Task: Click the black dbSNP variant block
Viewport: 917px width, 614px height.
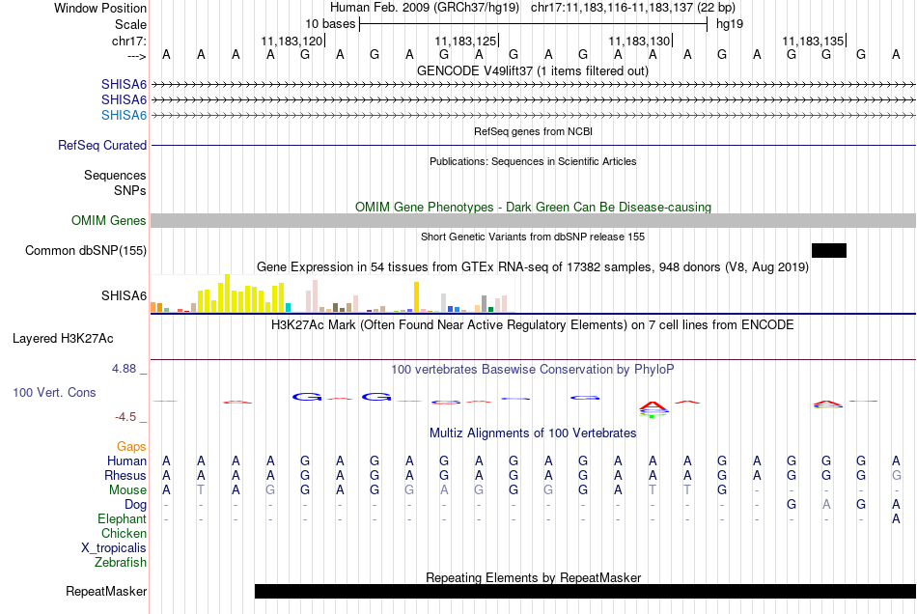Action: 829,251
